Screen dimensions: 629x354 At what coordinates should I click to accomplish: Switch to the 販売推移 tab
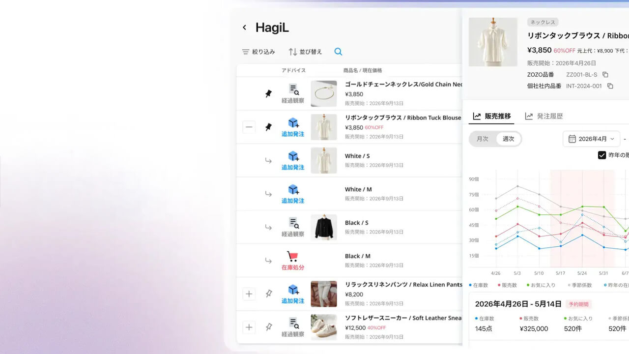(x=492, y=116)
